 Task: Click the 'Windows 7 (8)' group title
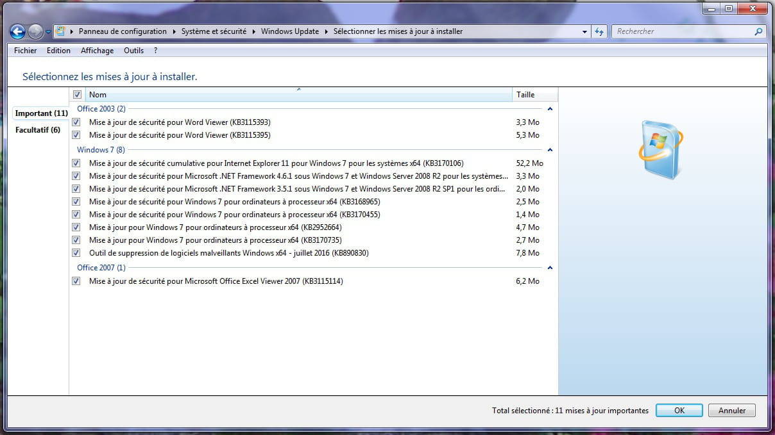(100, 150)
